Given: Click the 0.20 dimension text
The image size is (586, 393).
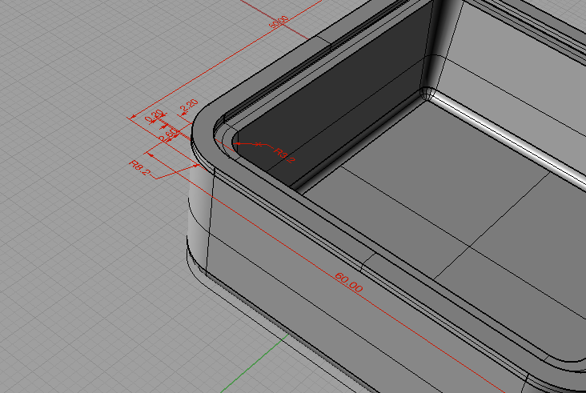Looking at the screenshot, I should coord(154,116).
